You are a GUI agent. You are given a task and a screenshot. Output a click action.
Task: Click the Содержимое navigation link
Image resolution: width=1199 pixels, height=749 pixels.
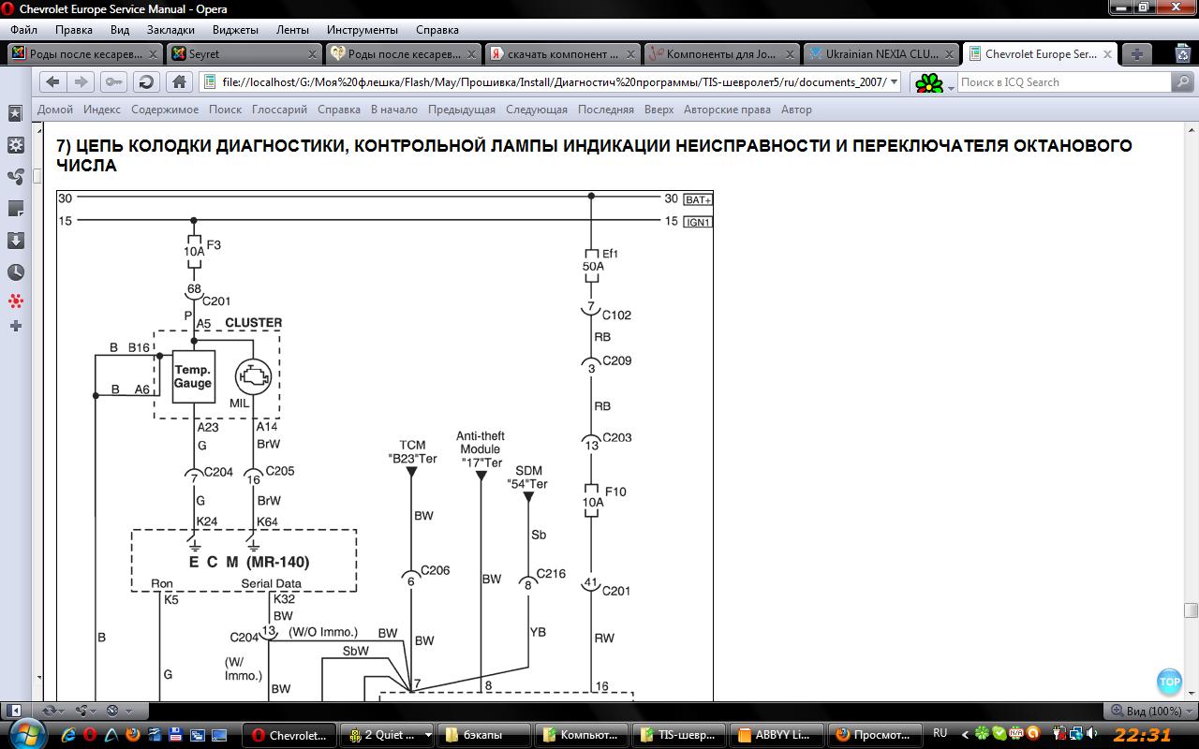165,110
